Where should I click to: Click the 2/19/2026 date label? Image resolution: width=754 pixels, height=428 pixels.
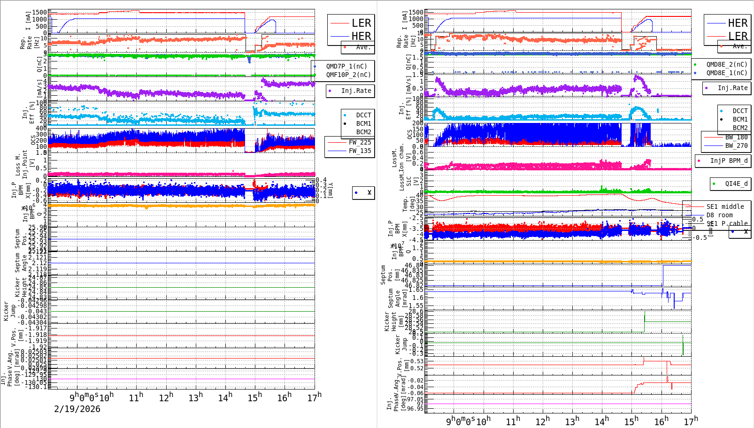77,409
